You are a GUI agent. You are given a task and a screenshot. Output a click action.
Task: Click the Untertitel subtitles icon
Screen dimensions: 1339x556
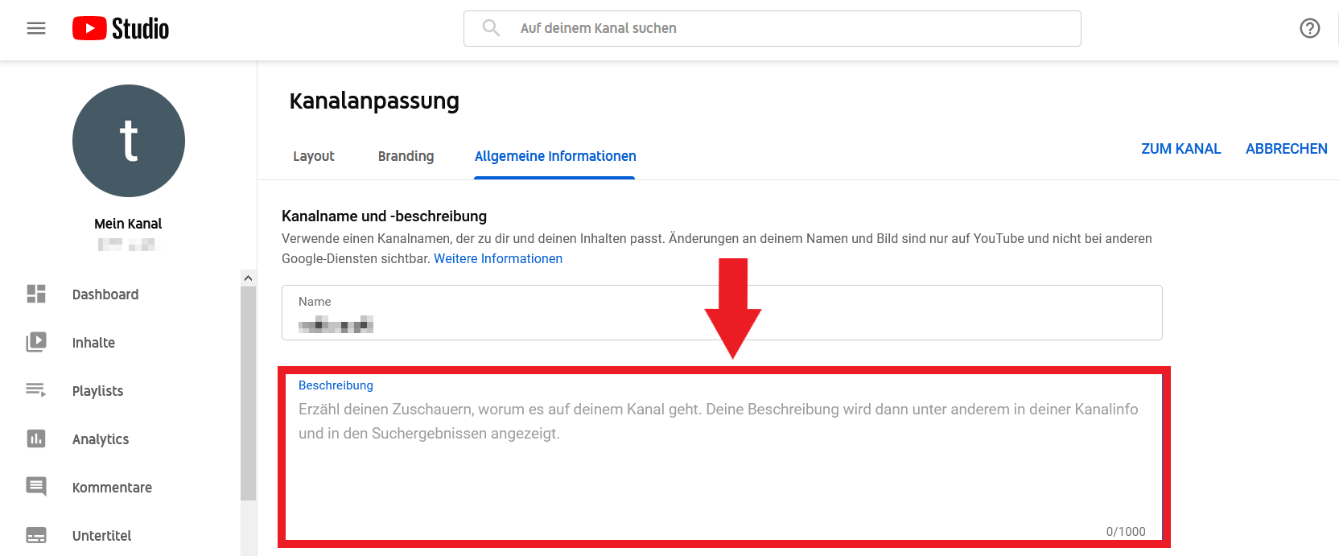coord(36,535)
